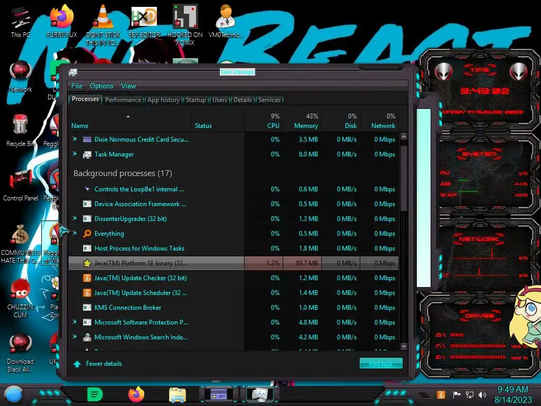The height and width of the screenshot is (406, 541).
Task: Select the Control Panel desktop icon
Action: click(x=21, y=185)
